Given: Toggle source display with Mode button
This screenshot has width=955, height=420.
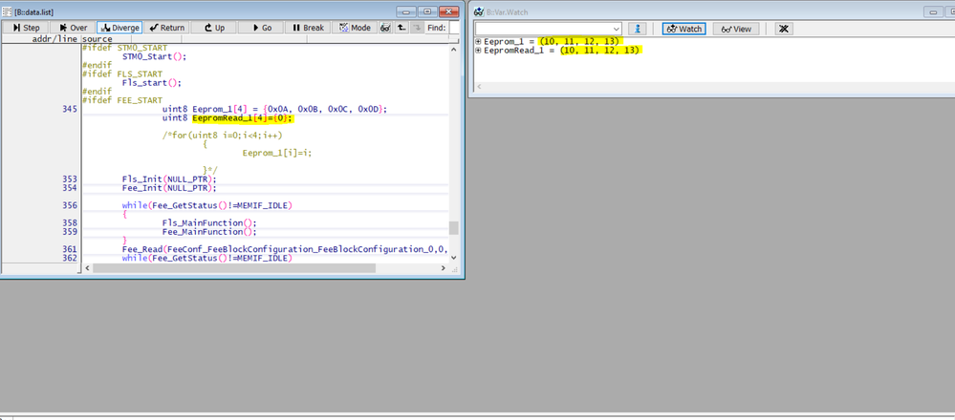Looking at the screenshot, I should pyautogui.click(x=355, y=28).
